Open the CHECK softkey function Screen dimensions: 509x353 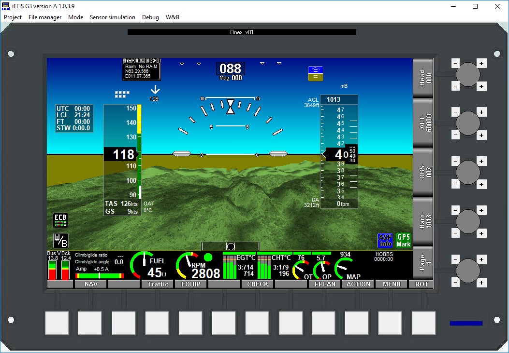click(257, 284)
